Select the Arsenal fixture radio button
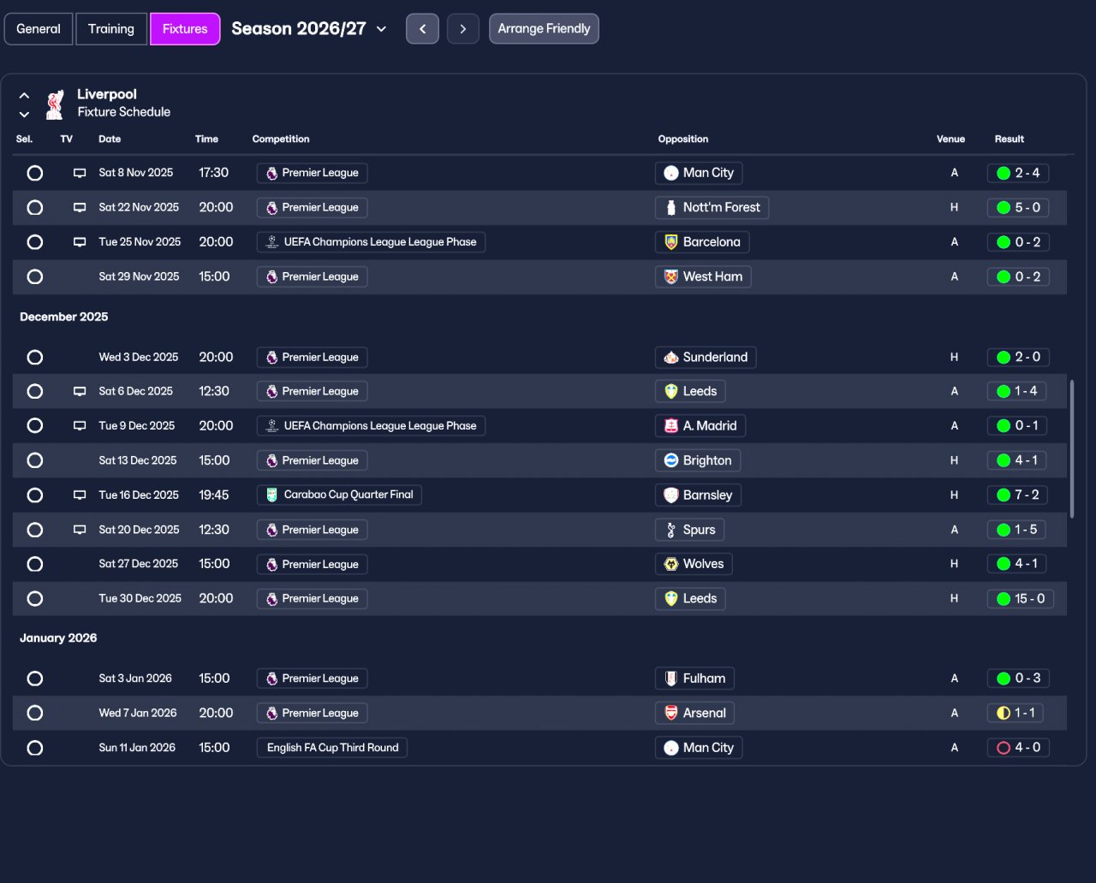 (35, 713)
